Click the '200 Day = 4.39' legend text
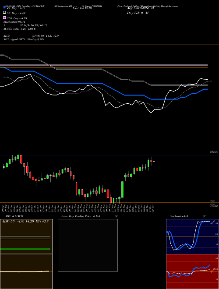This screenshot has height=289, width=219. pos(17,18)
